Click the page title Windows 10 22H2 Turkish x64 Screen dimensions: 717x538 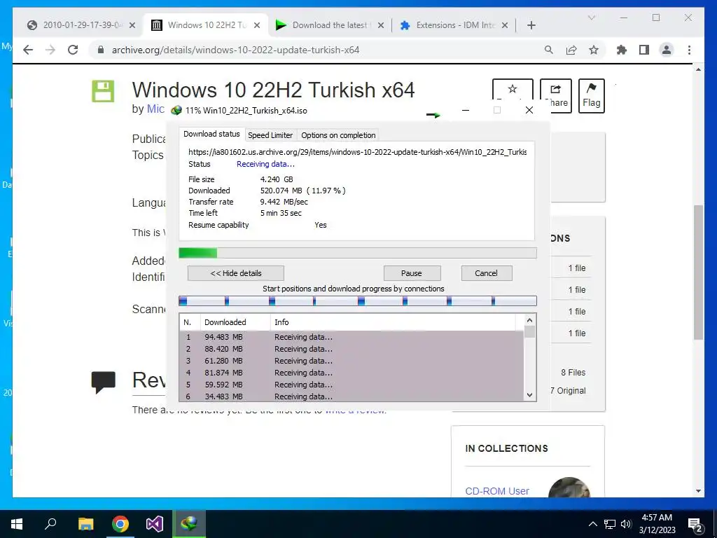274,90
